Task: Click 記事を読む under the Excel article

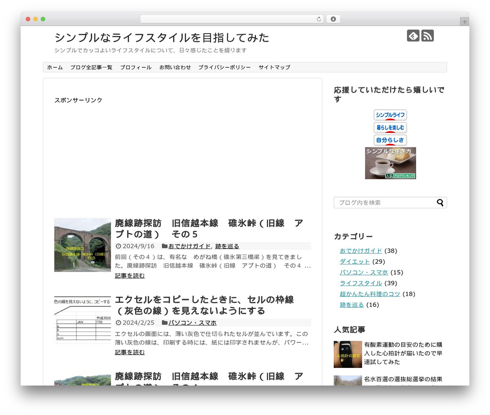Action: click(x=130, y=352)
